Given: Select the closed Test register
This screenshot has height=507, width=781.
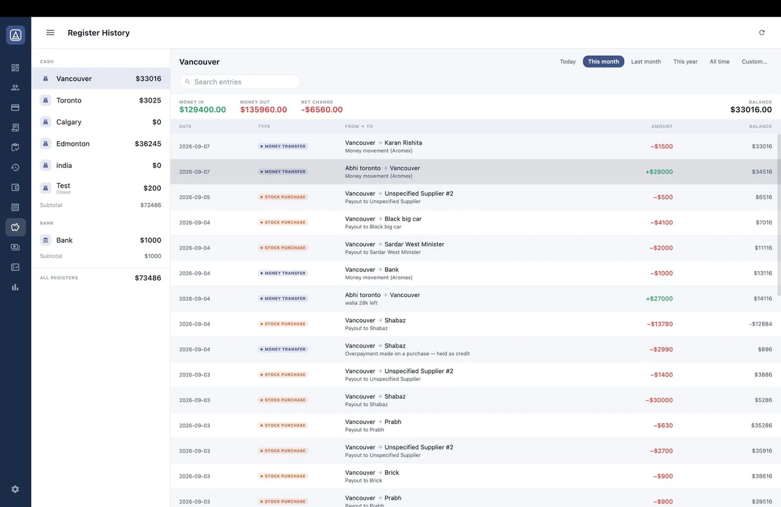Looking at the screenshot, I should coord(101,188).
